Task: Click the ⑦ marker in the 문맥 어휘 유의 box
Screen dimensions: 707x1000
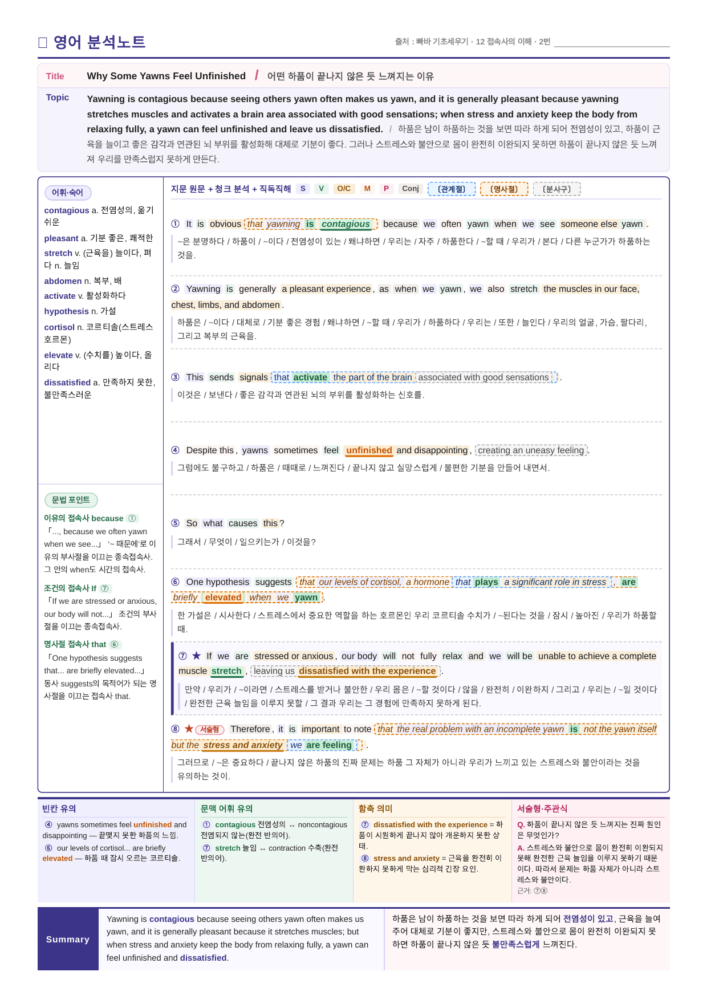Action: (x=206, y=848)
